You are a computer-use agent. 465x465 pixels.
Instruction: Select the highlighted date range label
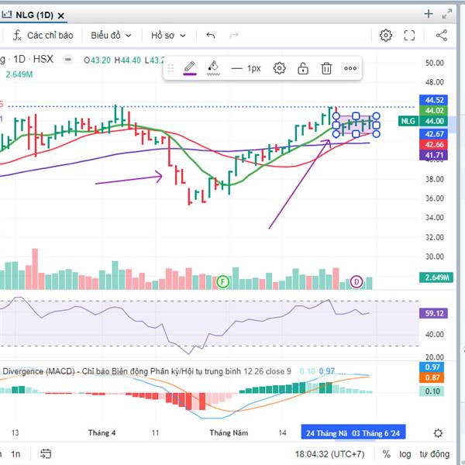coord(353,433)
